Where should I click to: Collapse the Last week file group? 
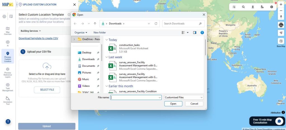[106, 57]
